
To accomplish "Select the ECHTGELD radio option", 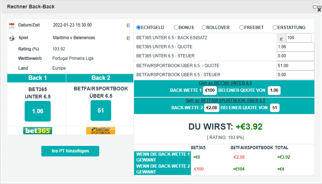I will (139, 27).
